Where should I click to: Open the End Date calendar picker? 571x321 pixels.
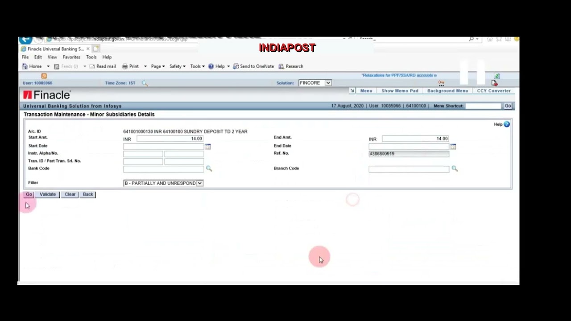453,146
